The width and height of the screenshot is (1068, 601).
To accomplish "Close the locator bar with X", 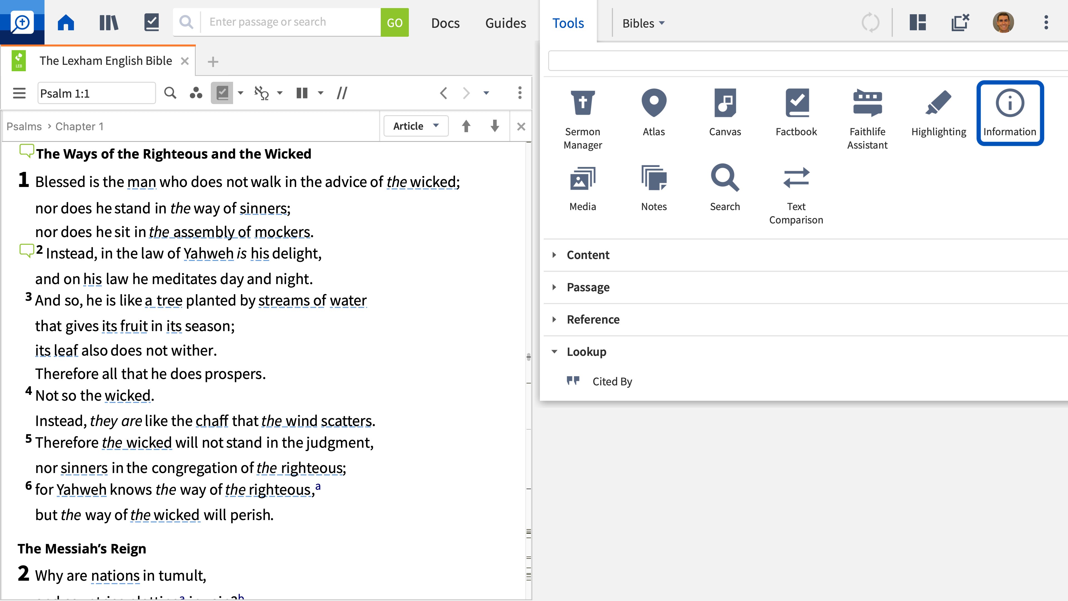I will [x=521, y=127].
